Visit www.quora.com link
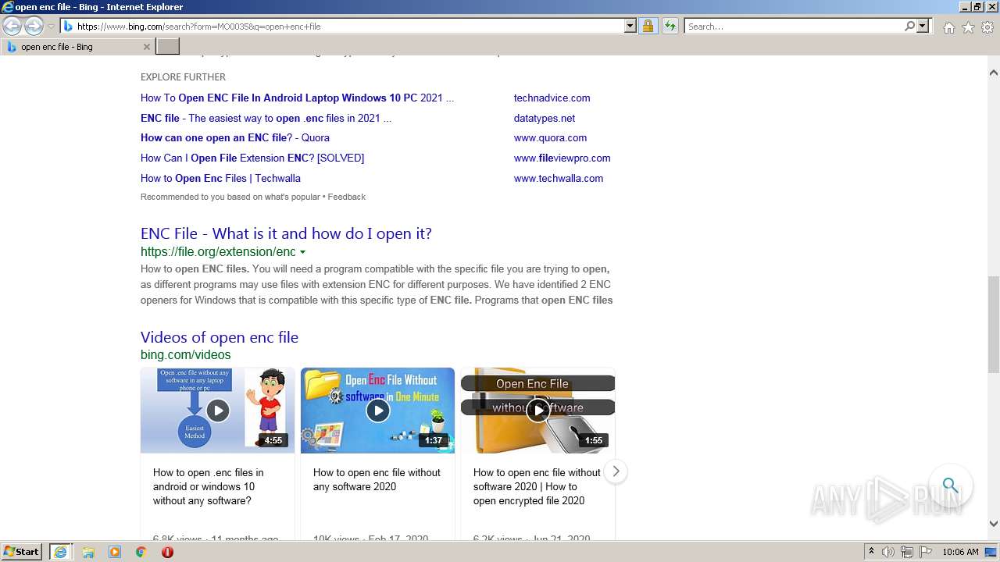This screenshot has height=562, width=1000. 550,138
